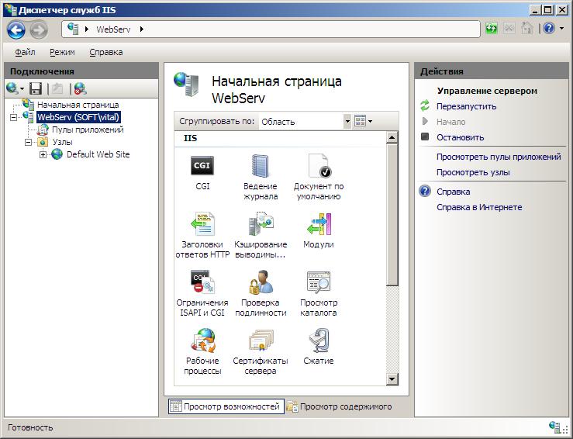The width and height of the screenshot is (573, 439).
Task: Open the Режим menu
Action: pyautogui.click(x=62, y=52)
